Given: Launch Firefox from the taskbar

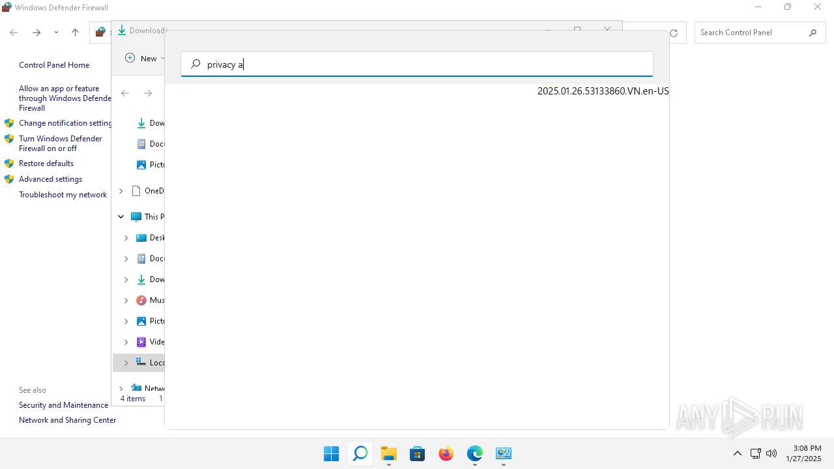Looking at the screenshot, I should pos(446,453).
